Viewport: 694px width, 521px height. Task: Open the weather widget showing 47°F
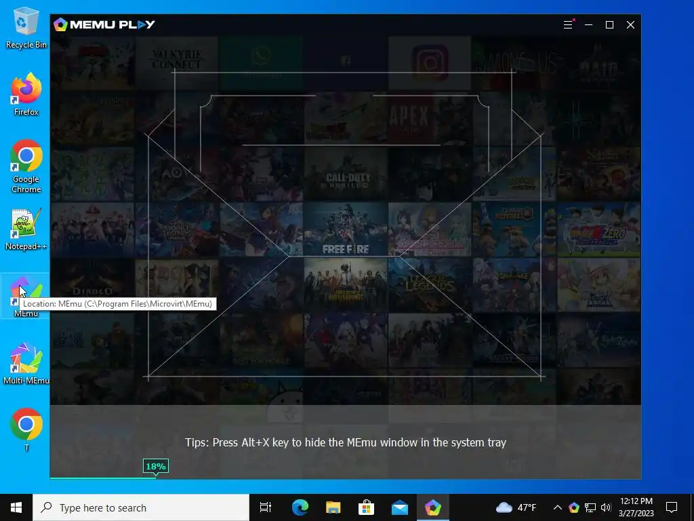click(516, 507)
